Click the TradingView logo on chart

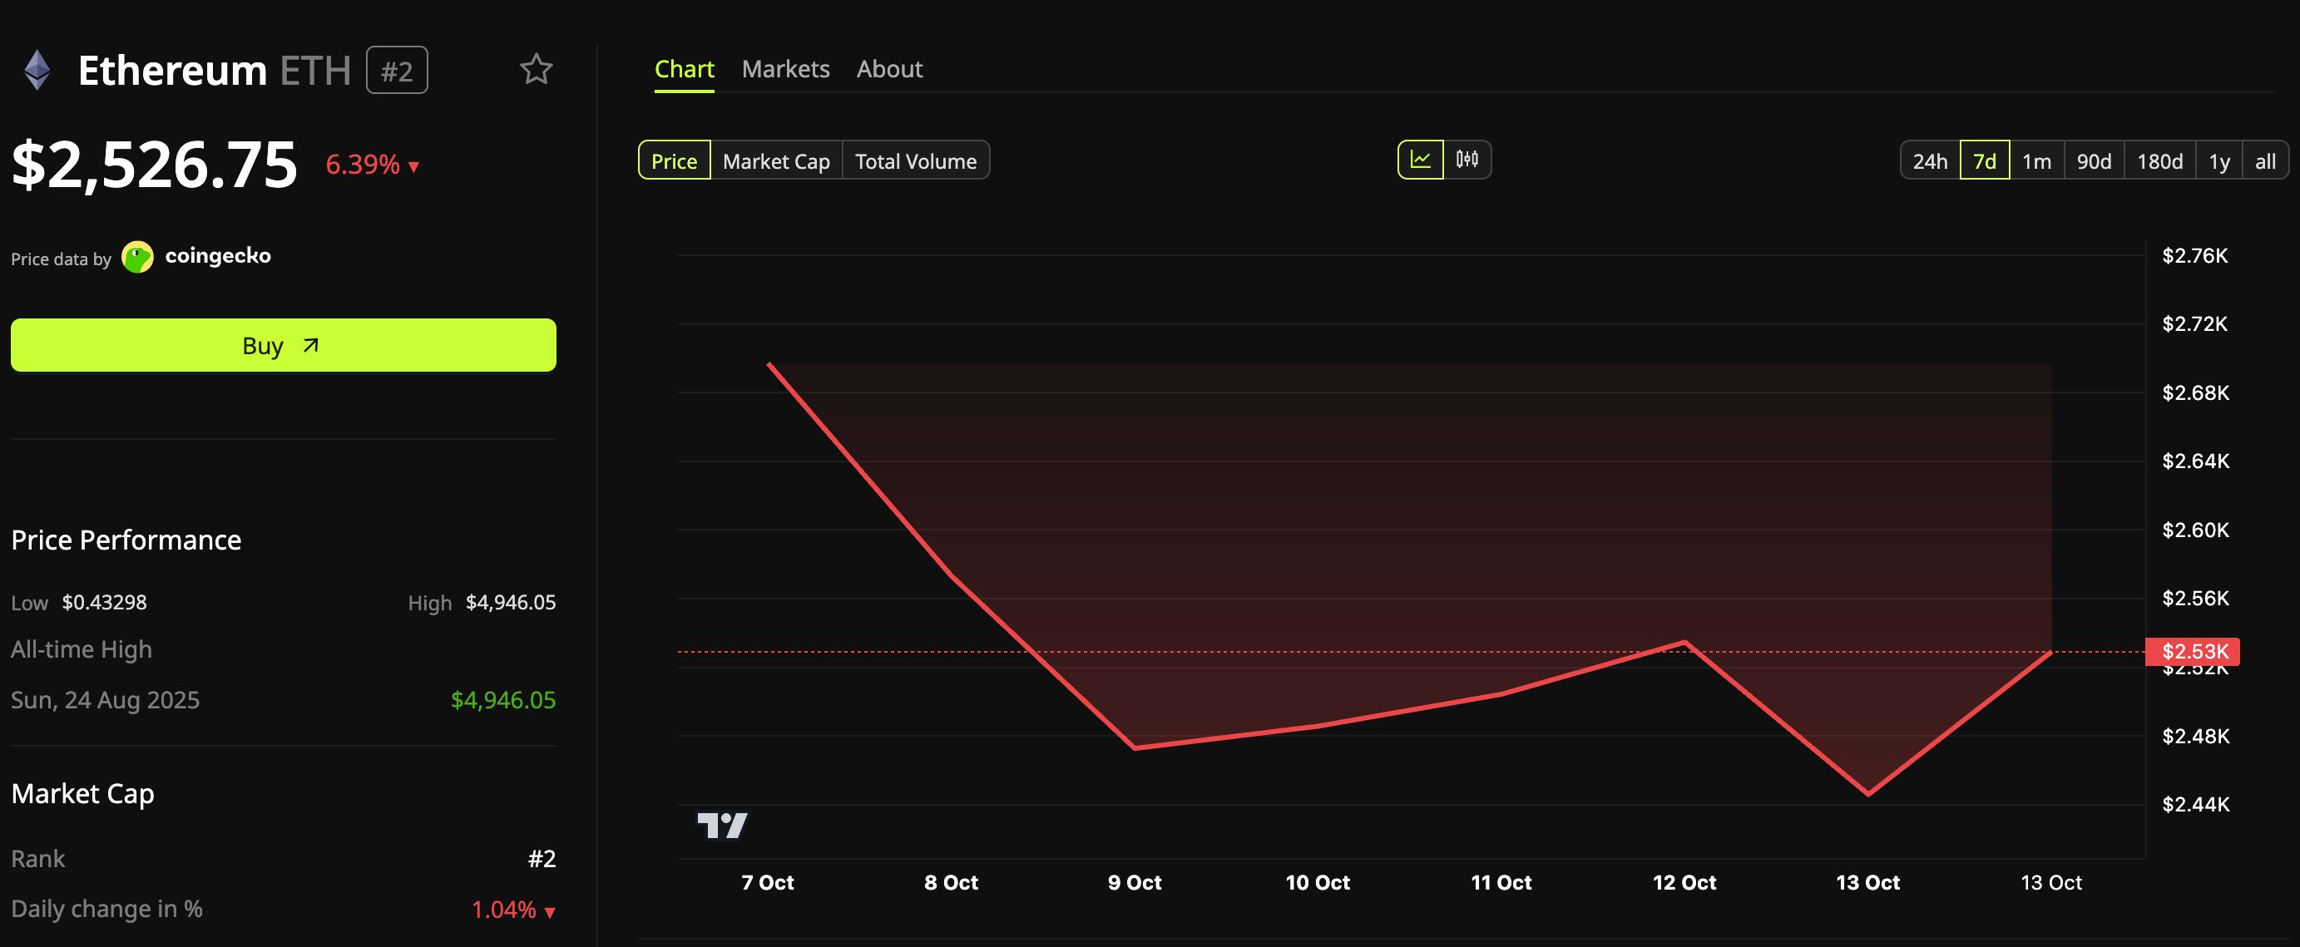[721, 825]
